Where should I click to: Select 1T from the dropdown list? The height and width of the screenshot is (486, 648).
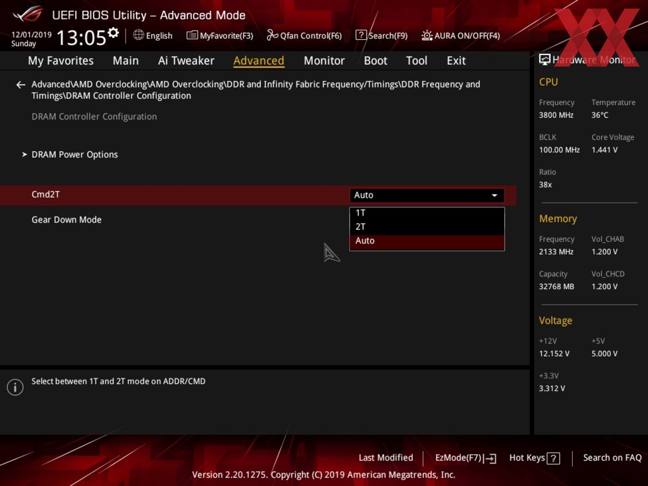coord(427,213)
